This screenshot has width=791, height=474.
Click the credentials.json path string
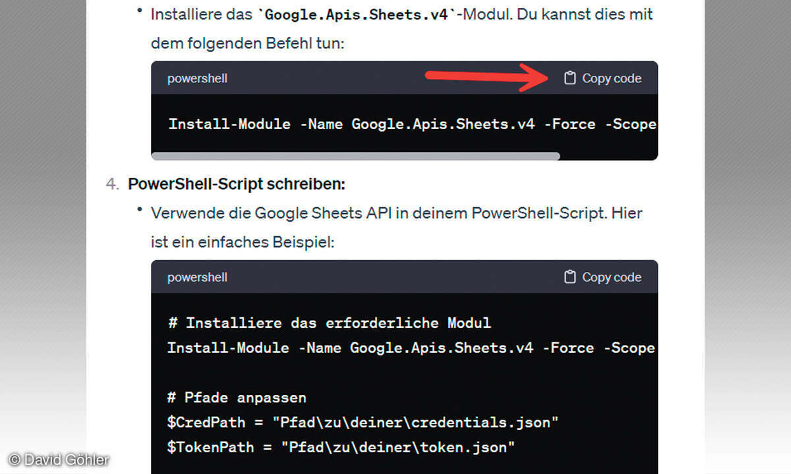(419, 423)
